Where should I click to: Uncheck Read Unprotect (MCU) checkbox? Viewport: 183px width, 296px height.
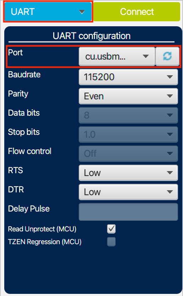(111, 229)
